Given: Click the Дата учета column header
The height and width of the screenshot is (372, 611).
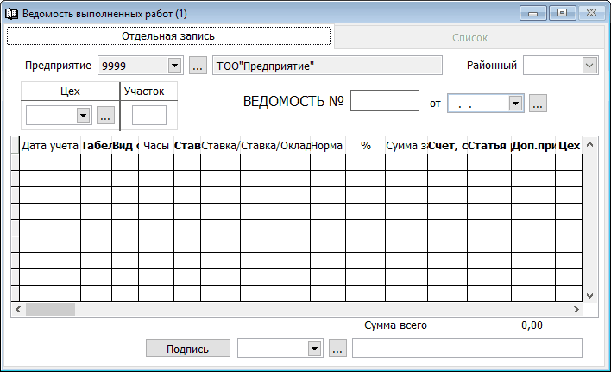Looking at the screenshot, I should pos(50,146).
